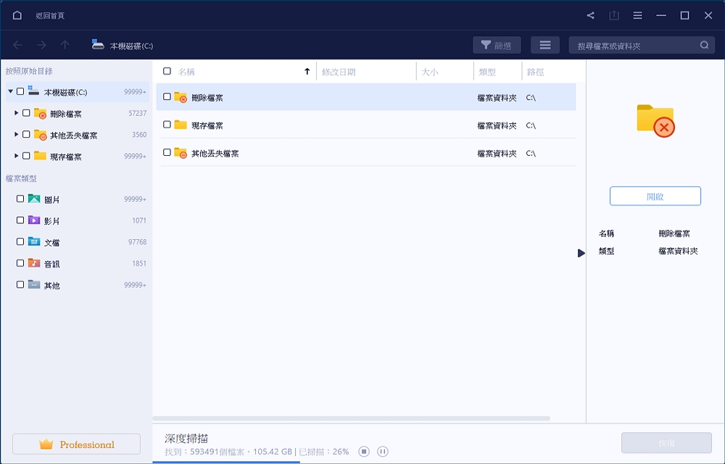Viewport: 725px width, 464px height.
Task: Click 其他丟失檔案 folder icon in file list
Action: [181, 152]
